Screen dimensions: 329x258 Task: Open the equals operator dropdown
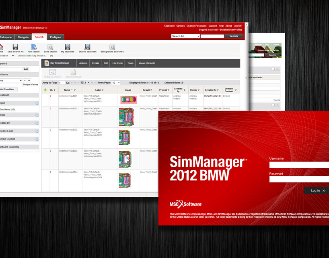pyautogui.click(x=27, y=81)
